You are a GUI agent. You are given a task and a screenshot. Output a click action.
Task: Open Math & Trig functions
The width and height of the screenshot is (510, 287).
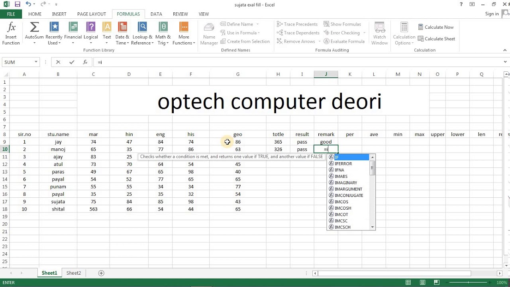point(163,34)
